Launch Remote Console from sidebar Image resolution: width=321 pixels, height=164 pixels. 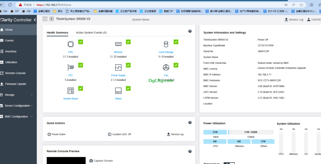point(18,73)
